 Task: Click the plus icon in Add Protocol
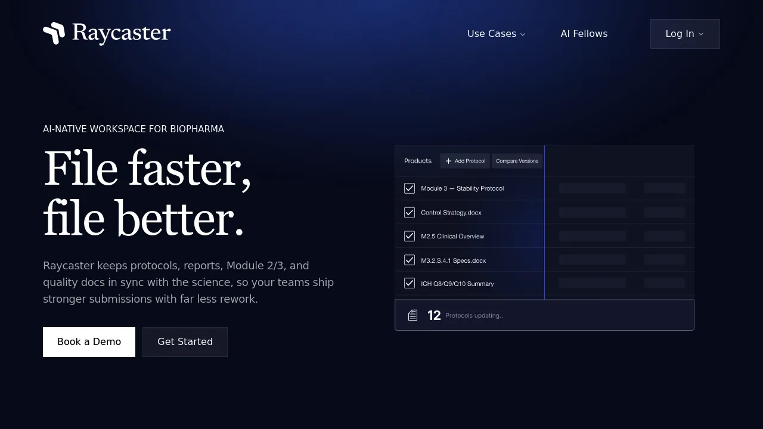point(449,161)
